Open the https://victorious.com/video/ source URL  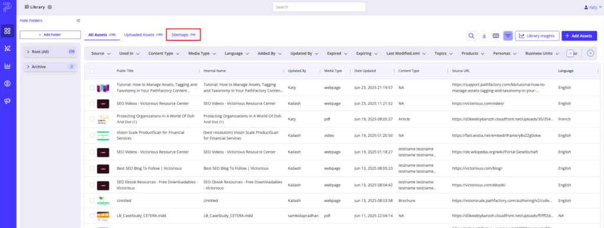pos(478,103)
